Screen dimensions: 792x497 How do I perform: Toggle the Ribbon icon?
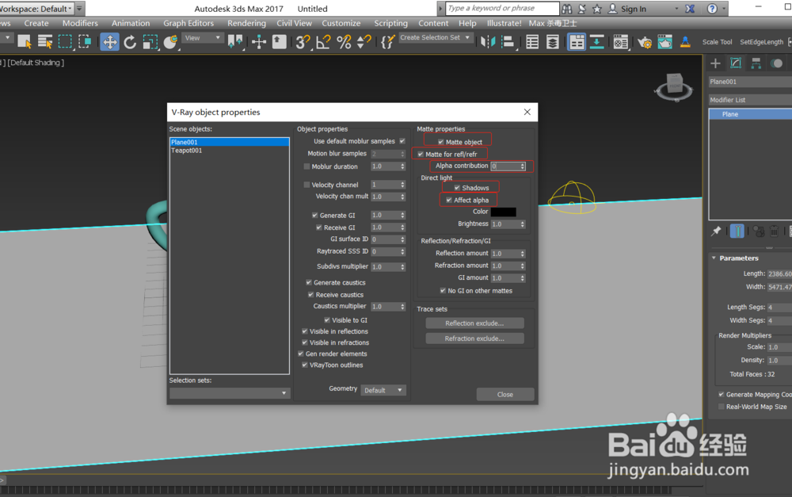(577, 41)
